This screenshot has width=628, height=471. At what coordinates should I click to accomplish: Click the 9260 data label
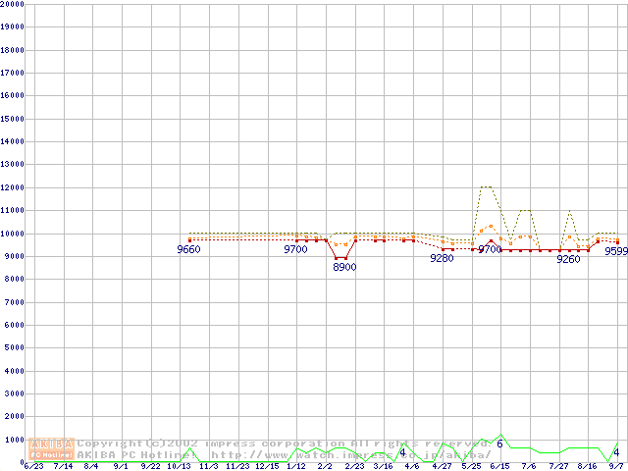[568, 259]
